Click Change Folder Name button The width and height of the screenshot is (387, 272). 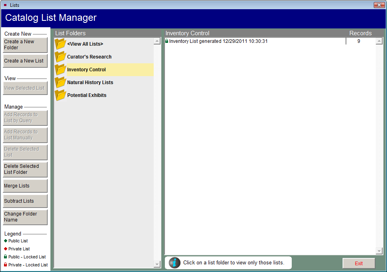pyautogui.click(x=25, y=217)
